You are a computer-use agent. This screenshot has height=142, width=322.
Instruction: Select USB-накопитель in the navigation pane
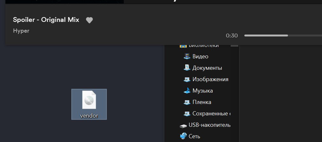pyautogui.click(x=205, y=125)
